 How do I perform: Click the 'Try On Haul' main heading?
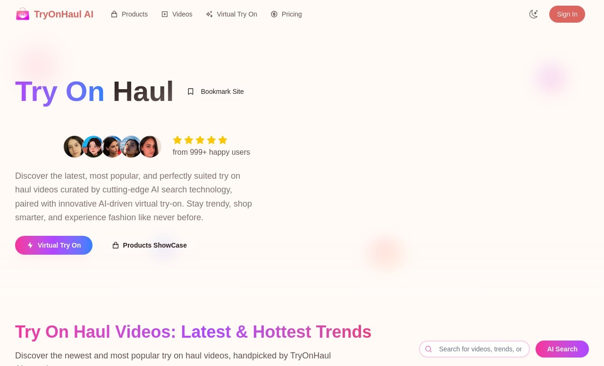(x=94, y=91)
